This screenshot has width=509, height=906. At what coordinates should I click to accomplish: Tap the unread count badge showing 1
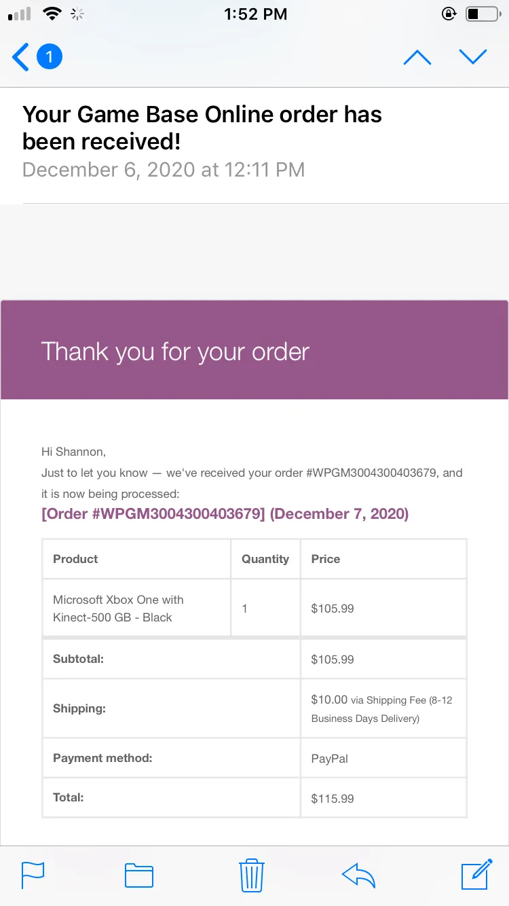coord(49,57)
